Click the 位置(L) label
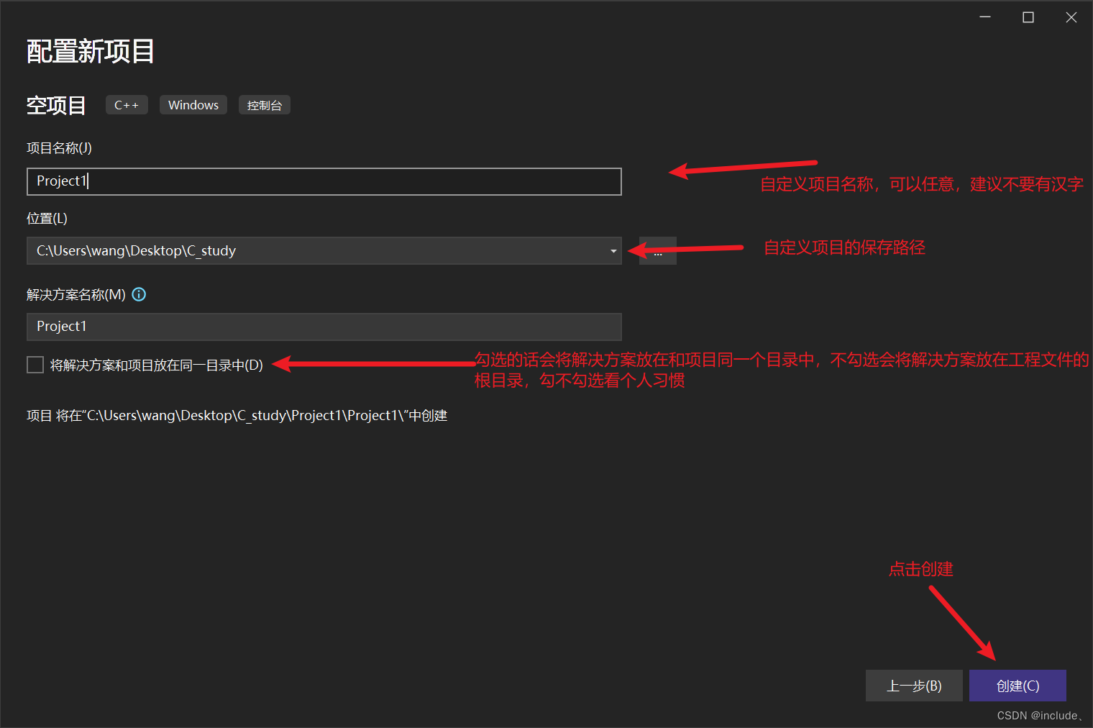Viewport: 1093px width, 728px height. tap(47, 219)
